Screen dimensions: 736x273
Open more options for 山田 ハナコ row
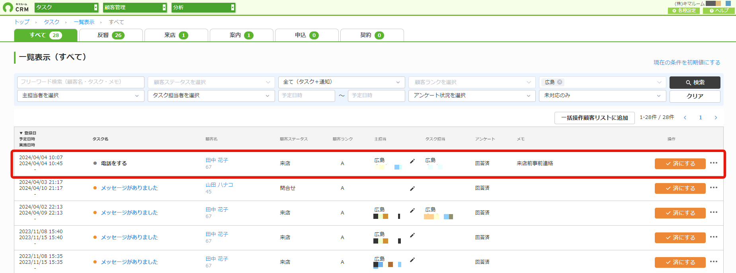(714, 187)
